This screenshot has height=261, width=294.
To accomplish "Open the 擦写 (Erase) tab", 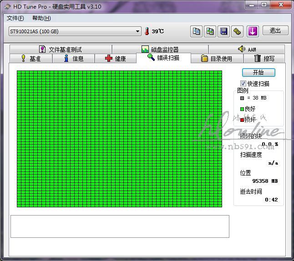I will coord(264,59).
